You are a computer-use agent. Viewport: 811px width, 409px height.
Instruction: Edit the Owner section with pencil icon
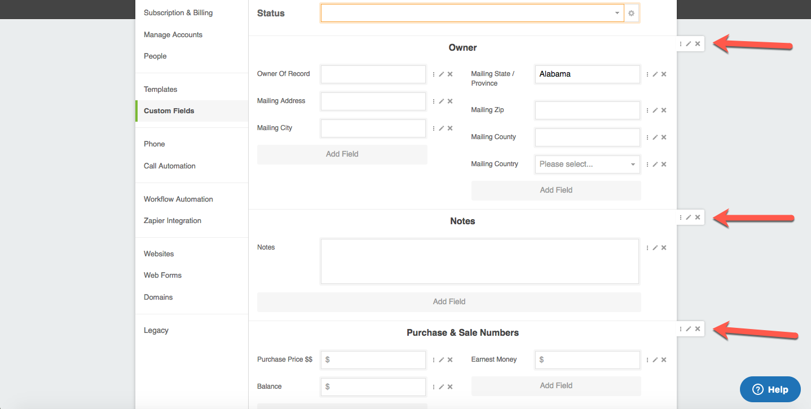pos(689,44)
